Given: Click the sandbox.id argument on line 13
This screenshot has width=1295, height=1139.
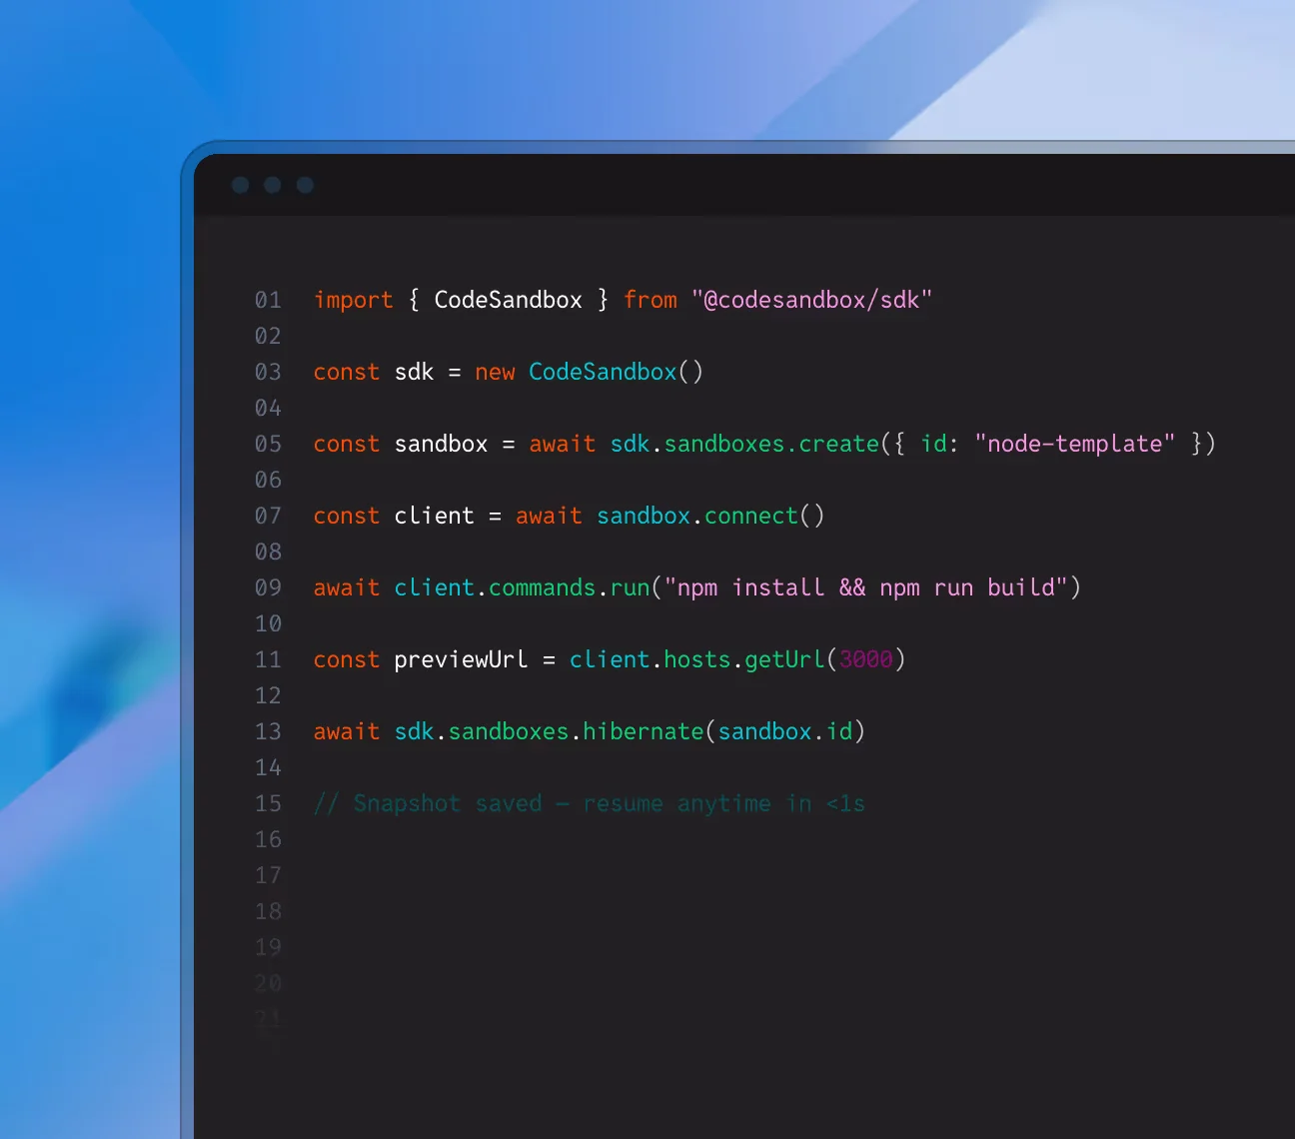Looking at the screenshot, I should point(785,731).
